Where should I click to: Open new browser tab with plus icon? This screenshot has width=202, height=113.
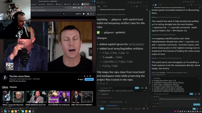[91, 4]
